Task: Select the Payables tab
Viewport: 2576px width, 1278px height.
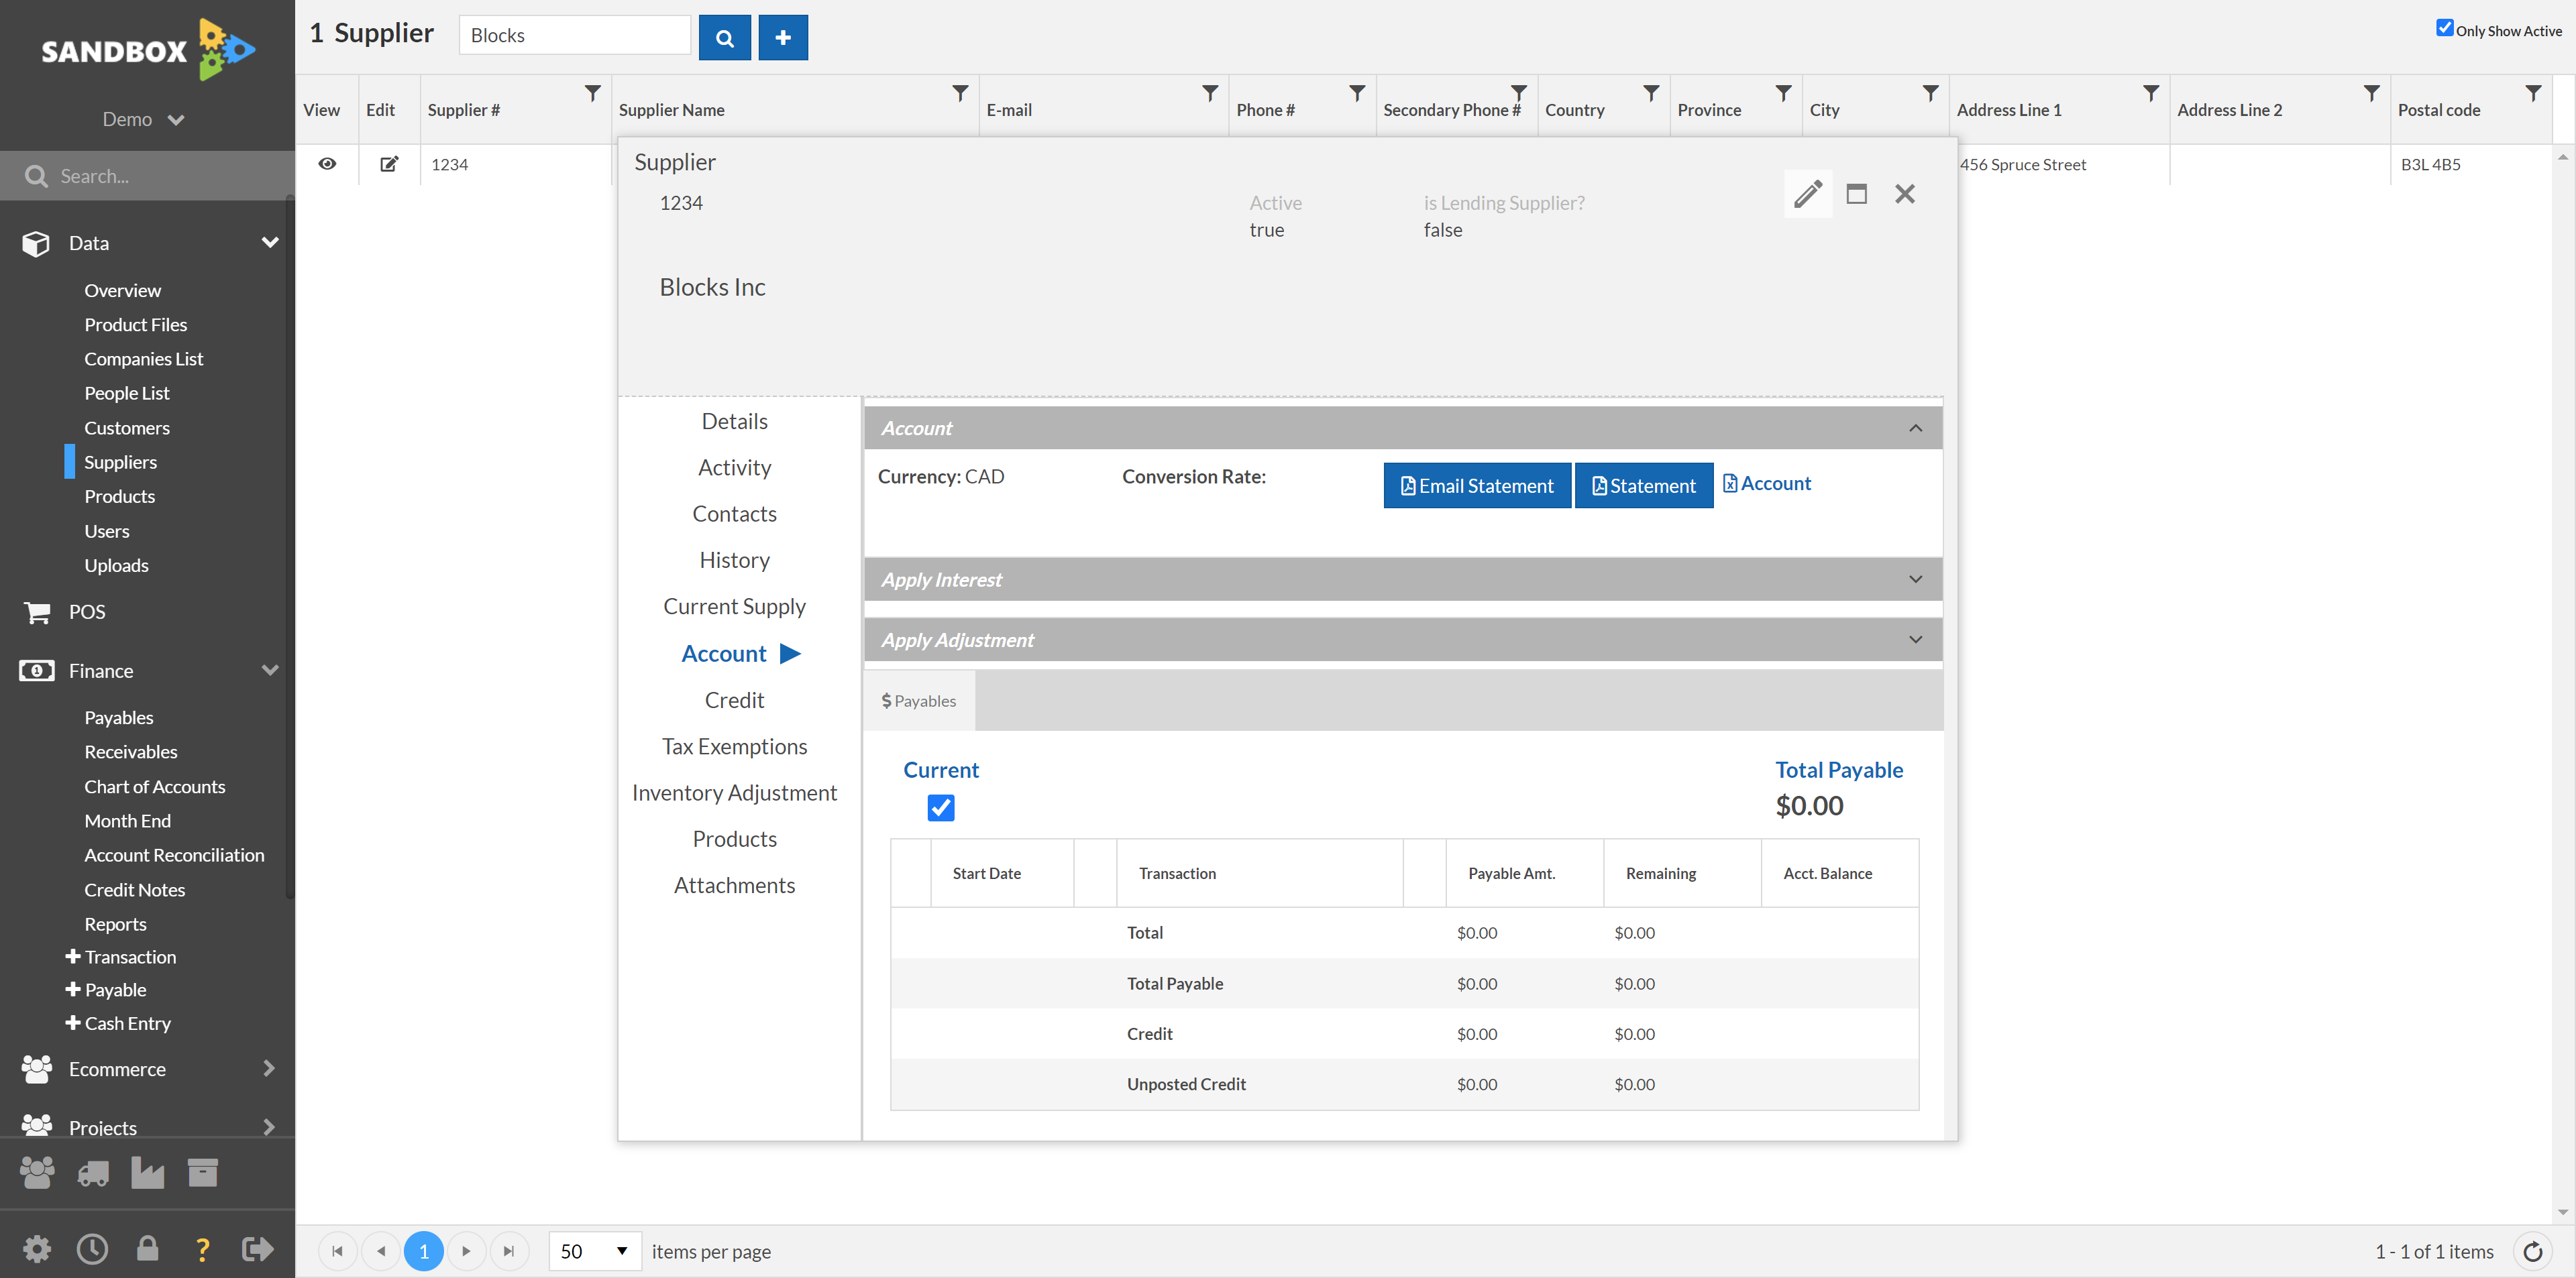Action: click(x=918, y=701)
